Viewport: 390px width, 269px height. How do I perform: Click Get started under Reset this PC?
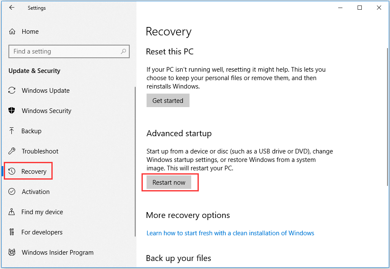click(x=168, y=100)
